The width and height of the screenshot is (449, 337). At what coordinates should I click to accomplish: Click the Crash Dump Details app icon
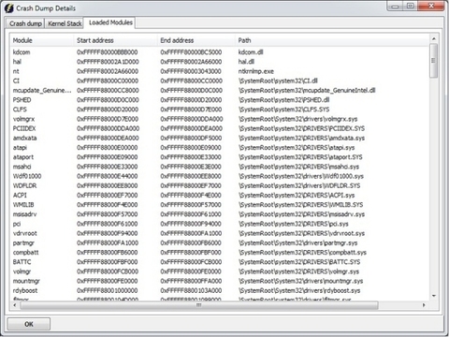coord(9,8)
